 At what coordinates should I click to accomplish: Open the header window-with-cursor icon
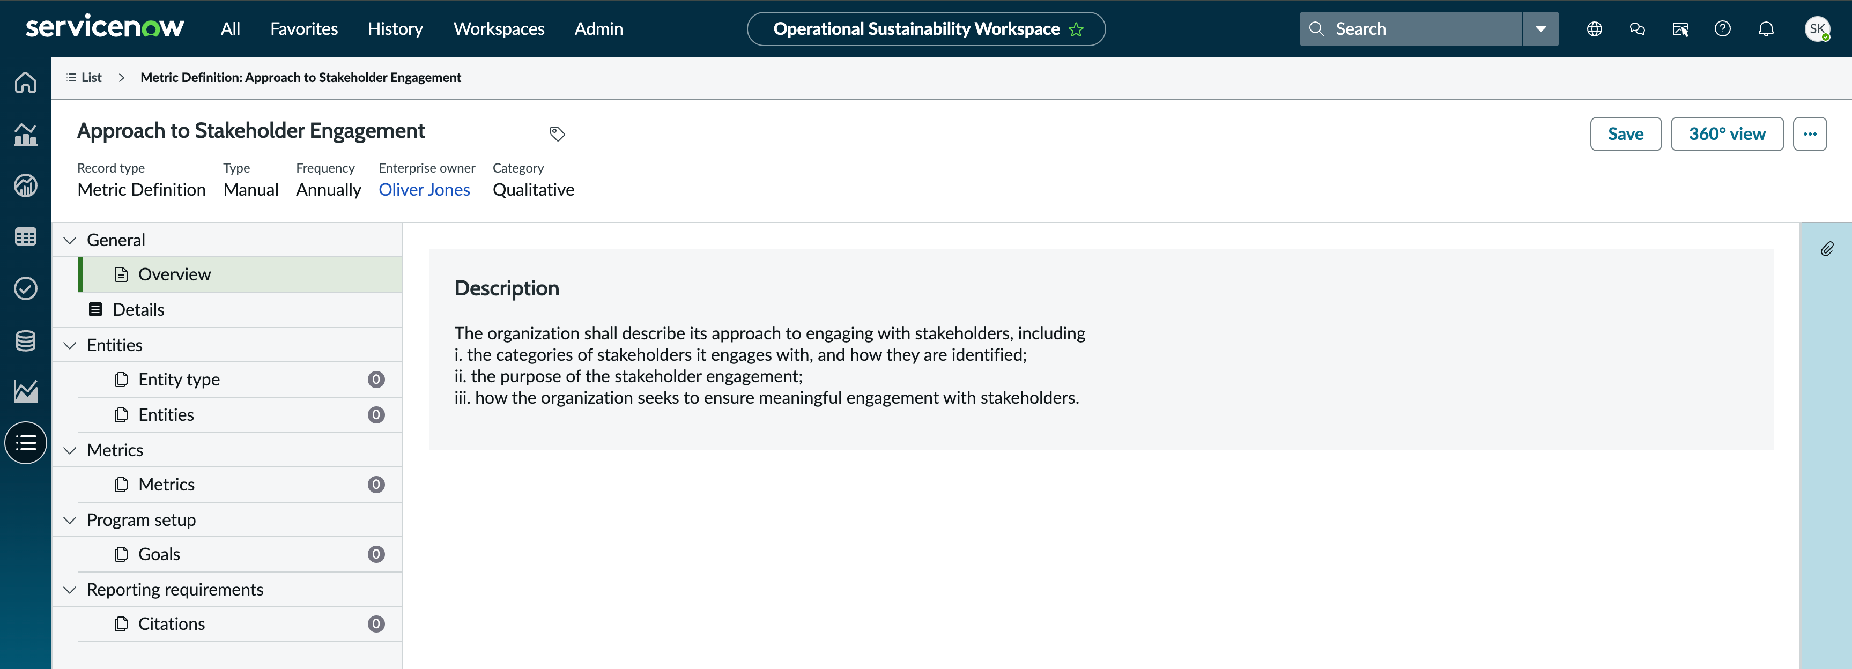pyautogui.click(x=1680, y=29)
